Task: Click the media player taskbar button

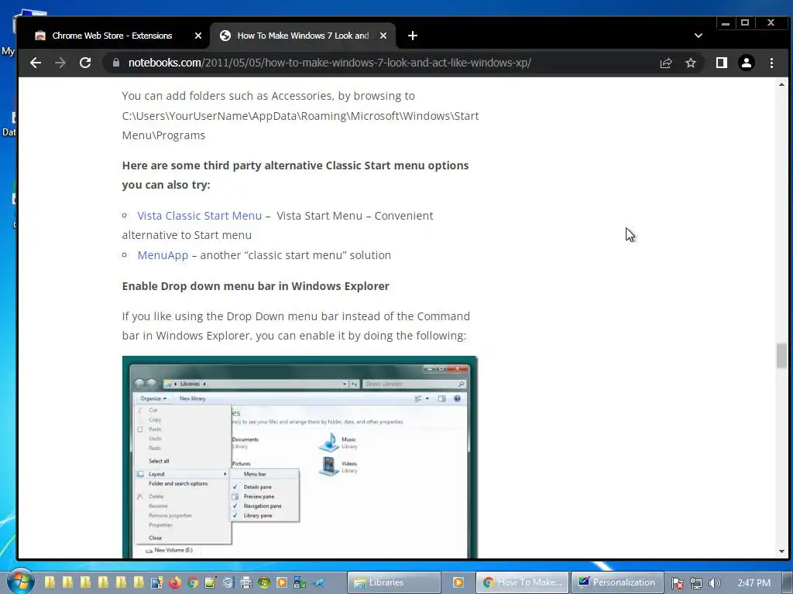Action: click(458, 582)
